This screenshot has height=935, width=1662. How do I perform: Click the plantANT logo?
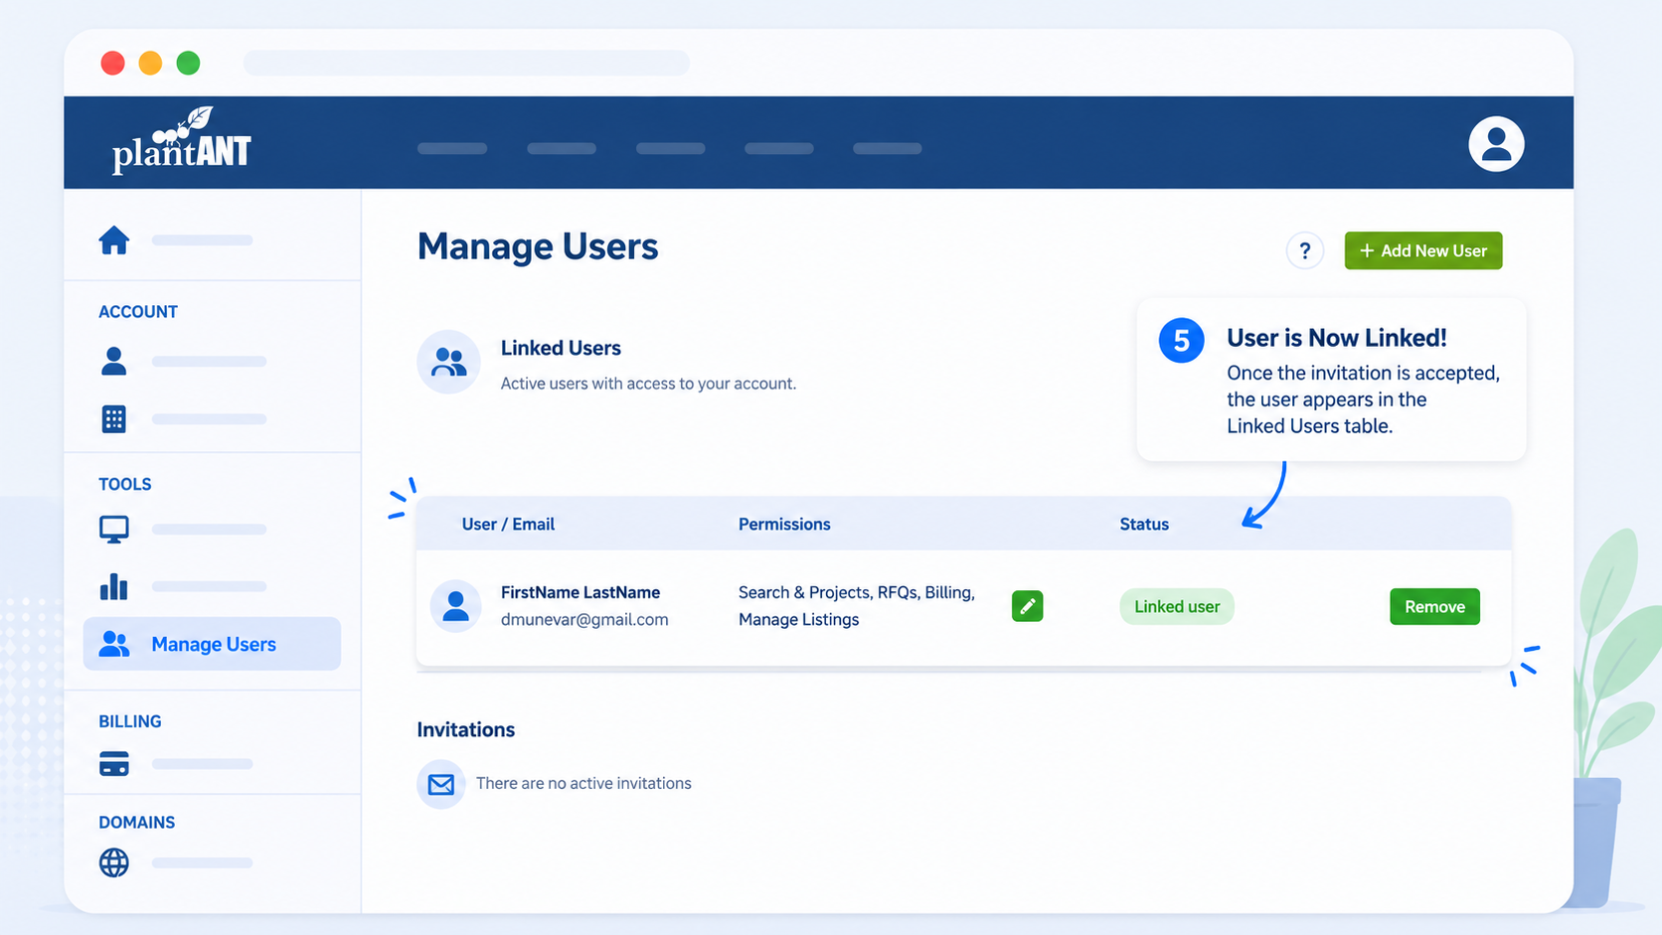tap(182, 141)
